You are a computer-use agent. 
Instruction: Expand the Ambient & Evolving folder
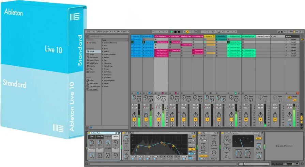pos(103,43)
